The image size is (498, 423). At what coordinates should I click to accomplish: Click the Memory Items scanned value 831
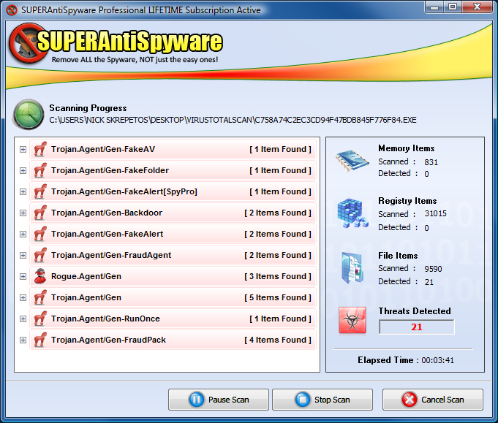431,162
